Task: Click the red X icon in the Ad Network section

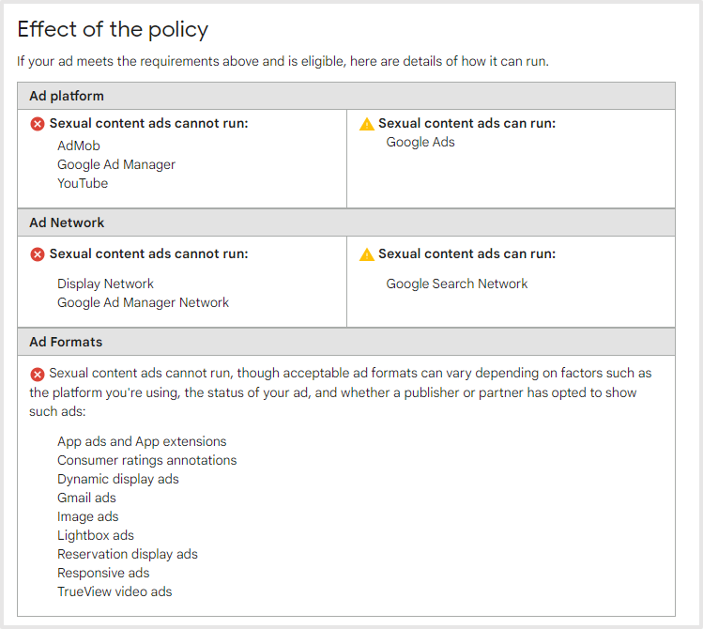Action: click(38, 254)
